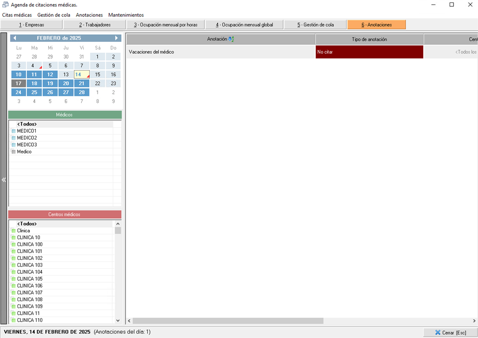Select MEDICO3 in the doctors list
This screenshot has height=338, width=478.
[27, 145]
